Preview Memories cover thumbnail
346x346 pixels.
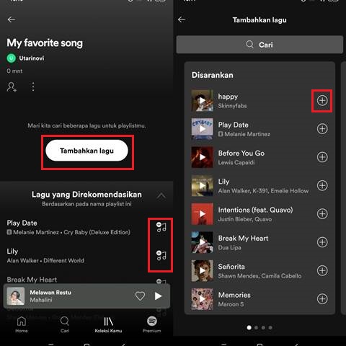click(x=203, y=299)
